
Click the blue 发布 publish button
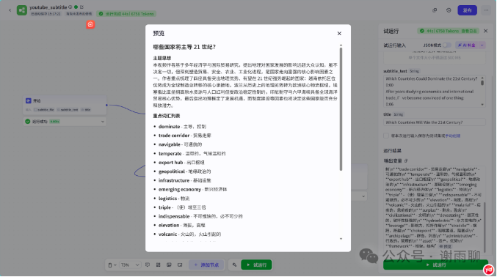[x=467, y=10]
